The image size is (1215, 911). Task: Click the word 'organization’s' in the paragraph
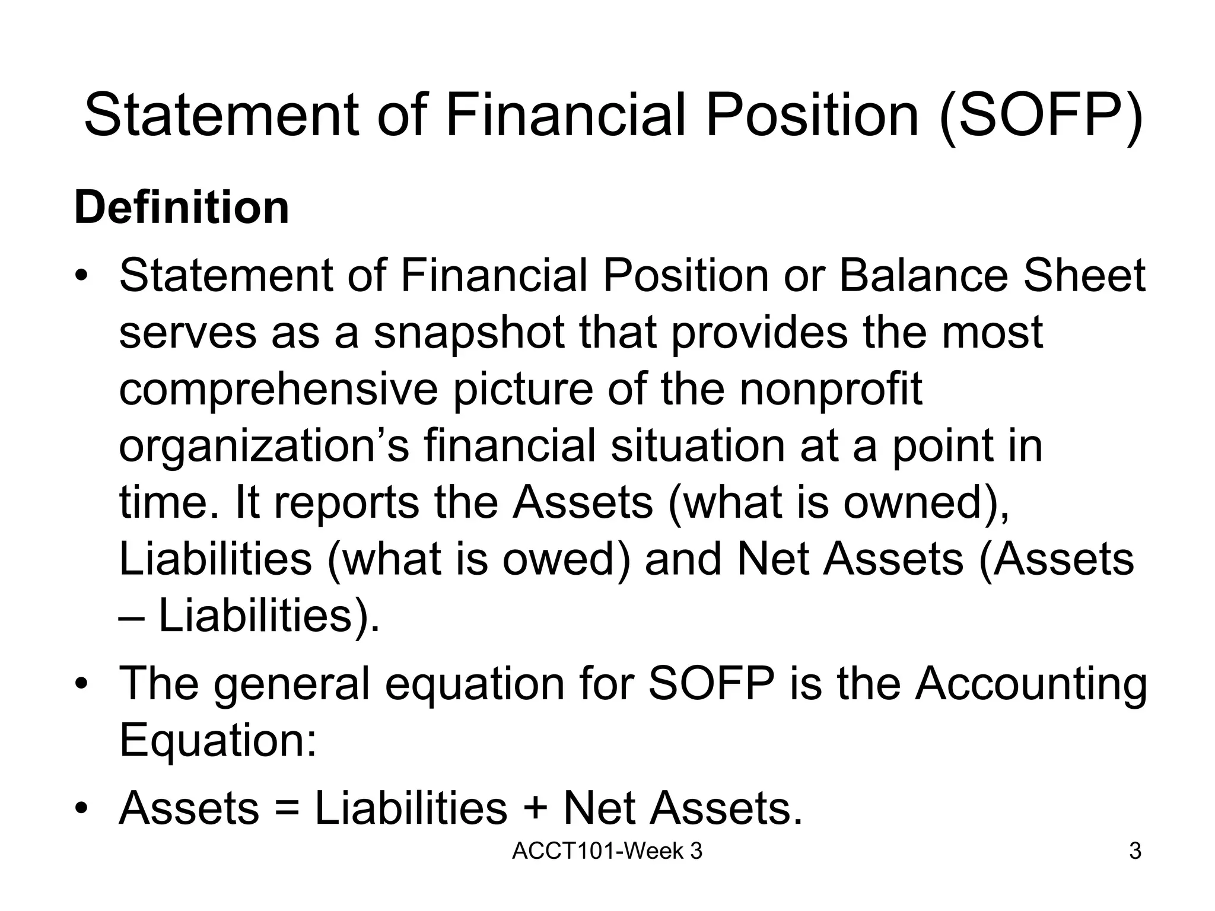264,447
